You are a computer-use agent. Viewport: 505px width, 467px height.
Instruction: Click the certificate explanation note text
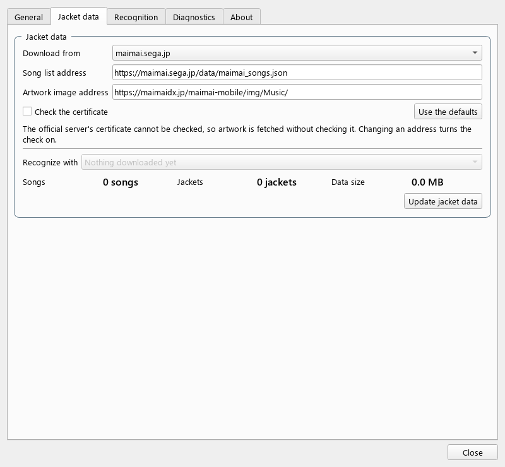coord(247,134)
